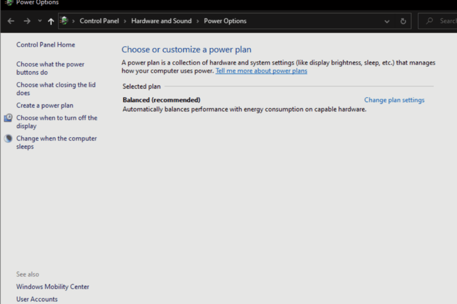This screenshot has height=304, width=457.
Task: Open Windows Mobility Center
Action: click(52, 287)
